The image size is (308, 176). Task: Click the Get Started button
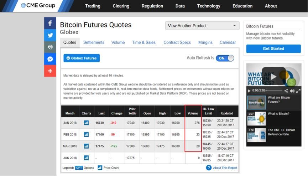[273, 49]
